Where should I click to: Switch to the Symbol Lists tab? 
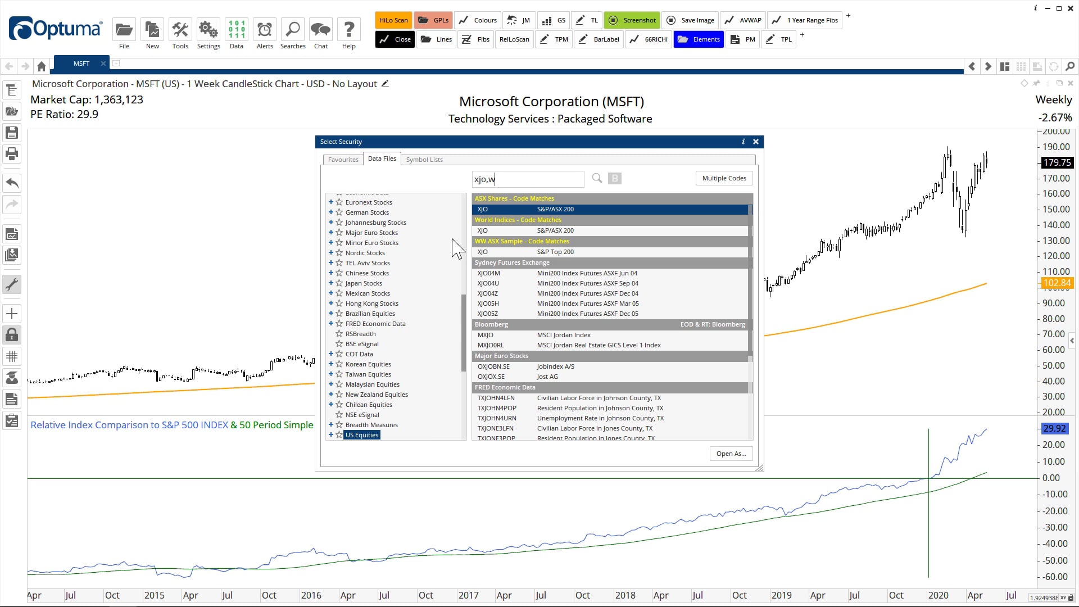[424, 160]
